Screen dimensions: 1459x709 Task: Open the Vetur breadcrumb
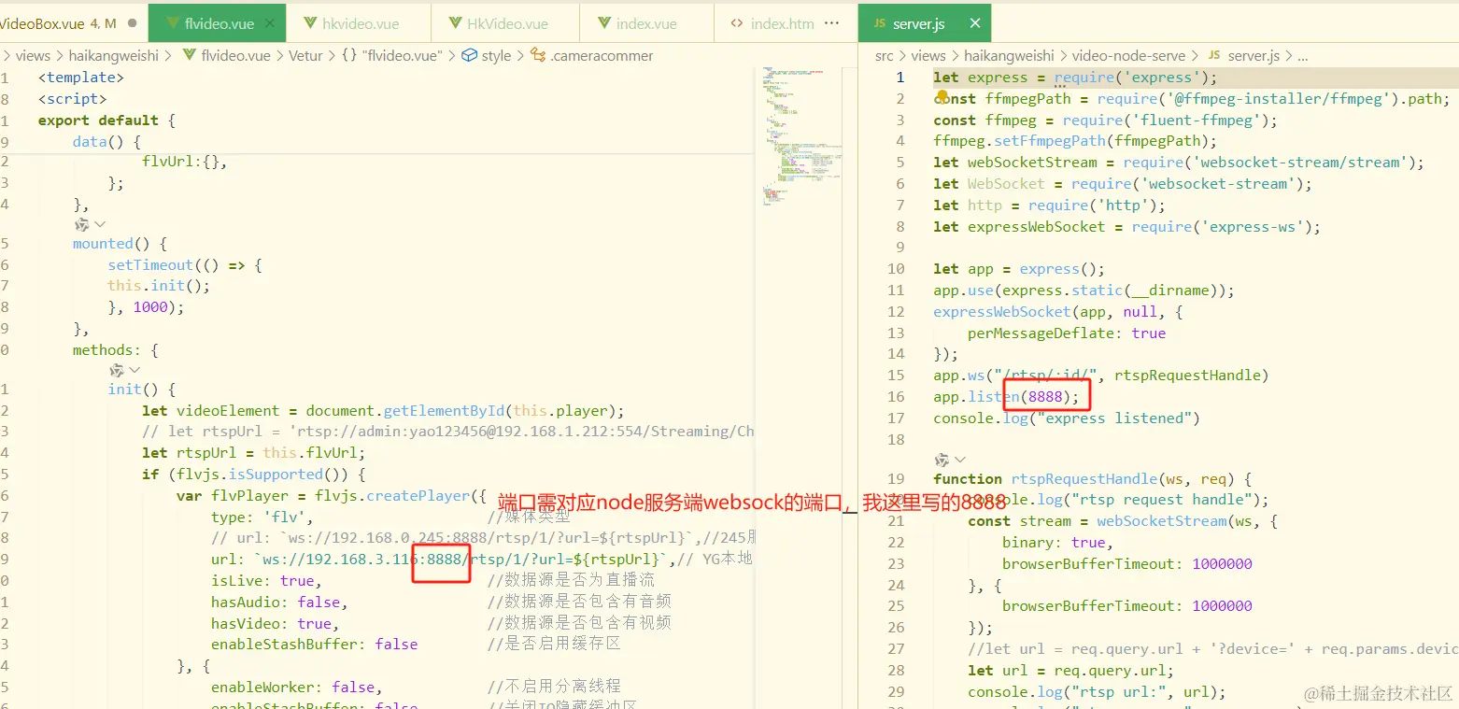[305, 56]
